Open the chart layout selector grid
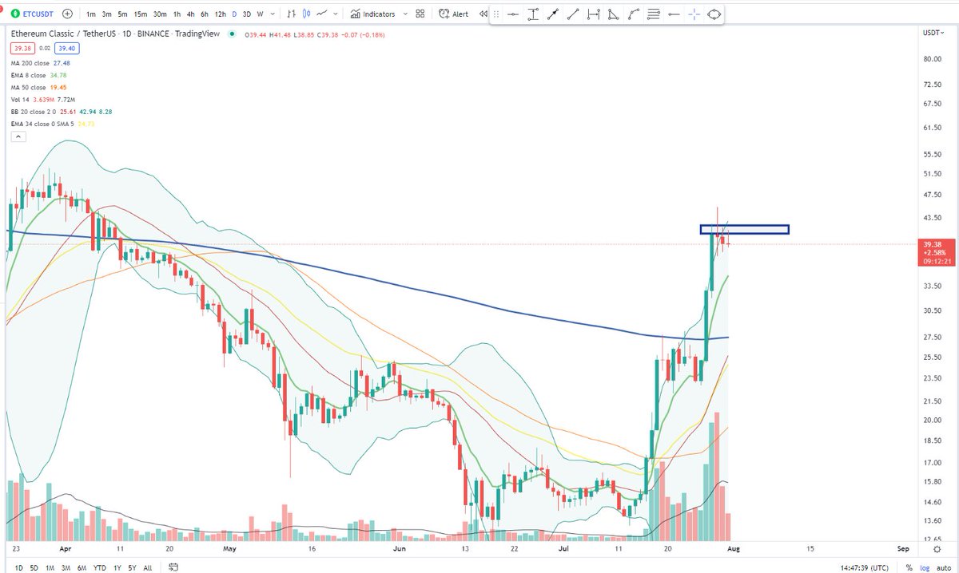Viewport: 959px width, 573px height. click(420, 14)
